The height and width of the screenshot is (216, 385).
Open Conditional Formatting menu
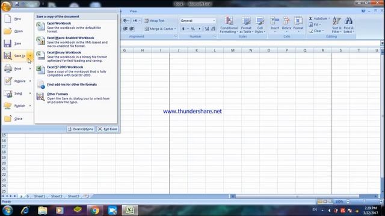click(229, 25)
